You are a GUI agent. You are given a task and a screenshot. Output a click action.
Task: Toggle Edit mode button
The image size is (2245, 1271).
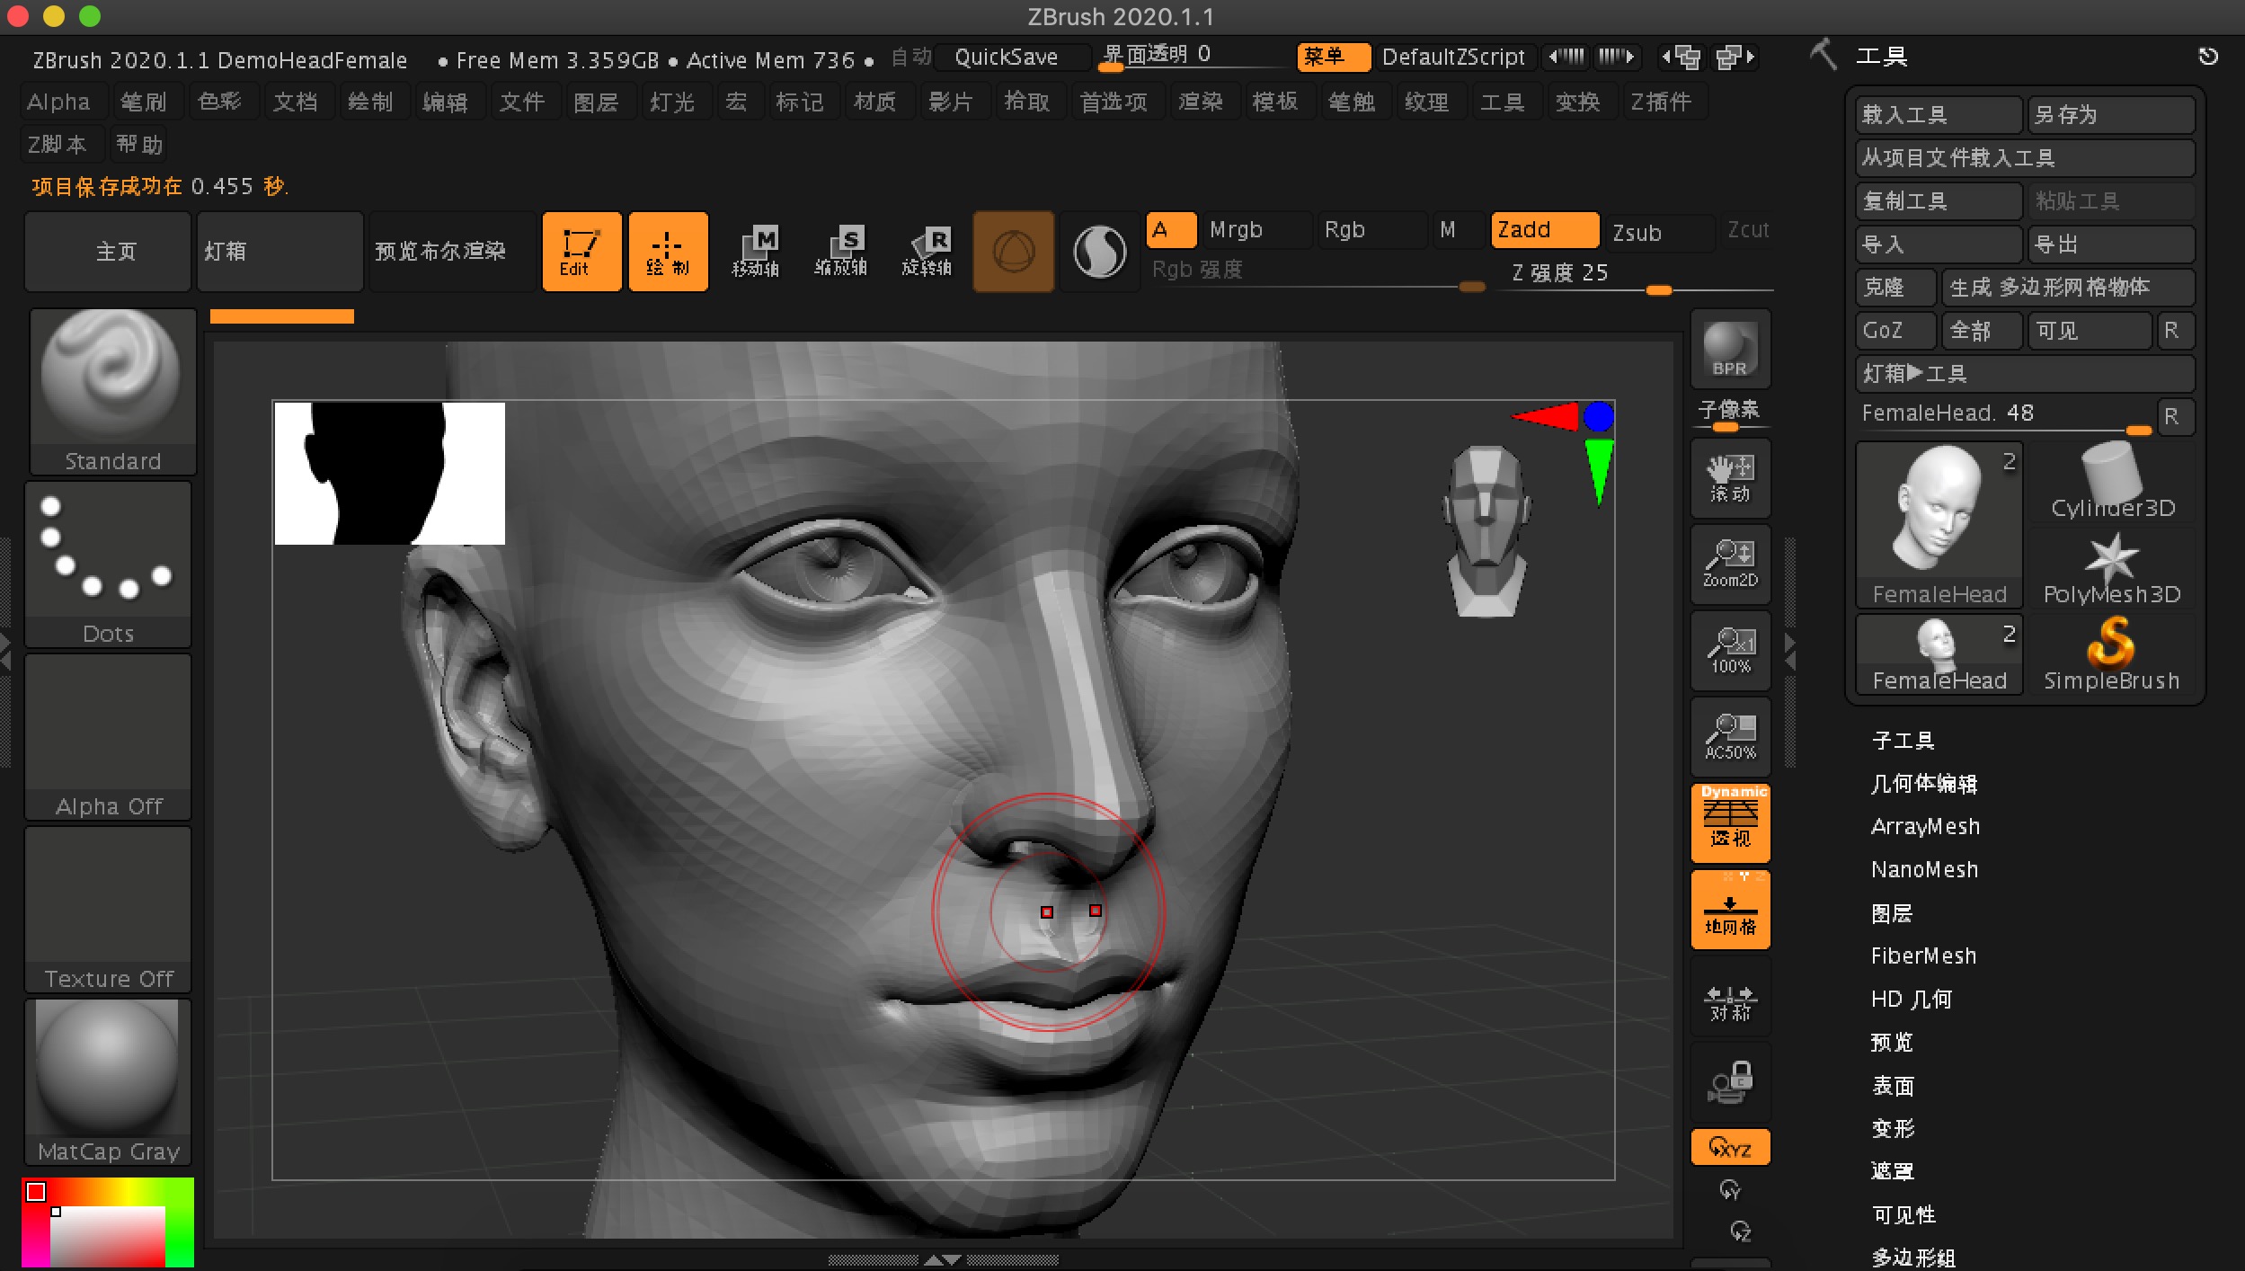point(581,252)
